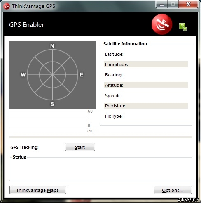Select the Longitude row
Screen dimensions: 201x203
146,64
